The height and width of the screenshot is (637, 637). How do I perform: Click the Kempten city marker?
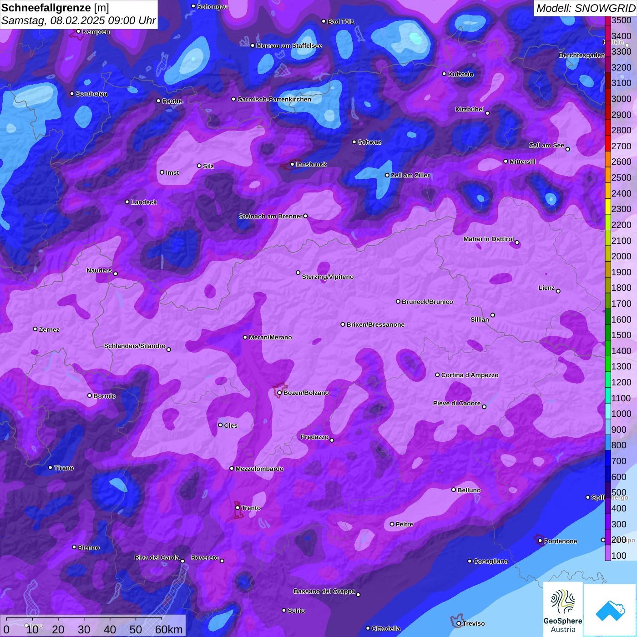(x=78, y=31)
